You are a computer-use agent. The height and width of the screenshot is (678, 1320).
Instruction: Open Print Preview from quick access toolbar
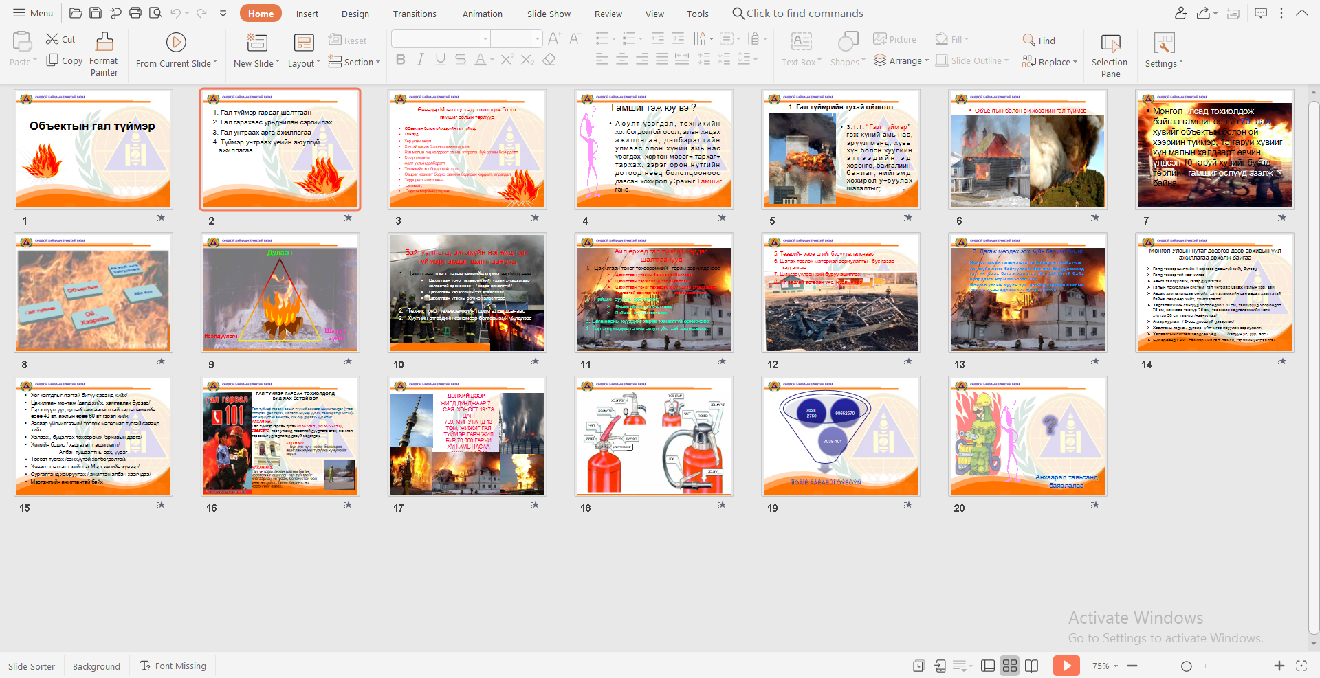pos(155,13)
